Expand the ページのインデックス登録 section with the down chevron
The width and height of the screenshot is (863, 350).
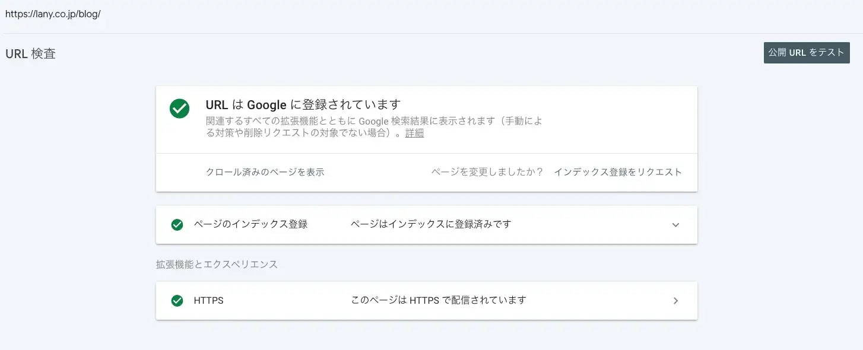coord(675,225)
